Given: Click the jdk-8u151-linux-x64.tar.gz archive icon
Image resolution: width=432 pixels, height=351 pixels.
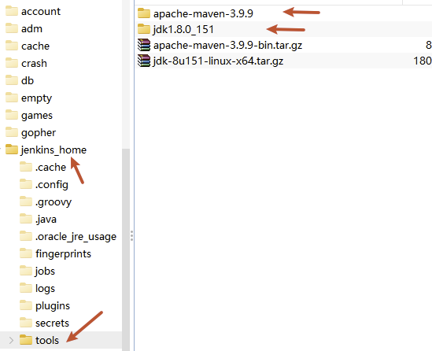Looking at the screenshot, I should coord(144,61).
